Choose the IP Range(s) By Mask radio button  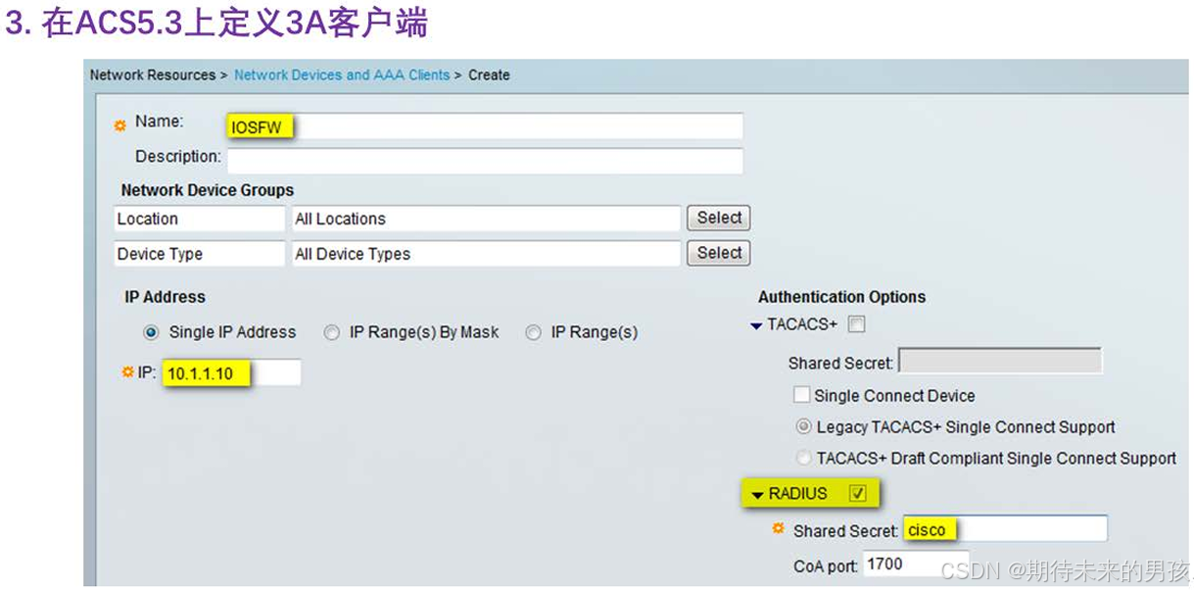pos(331,333)
